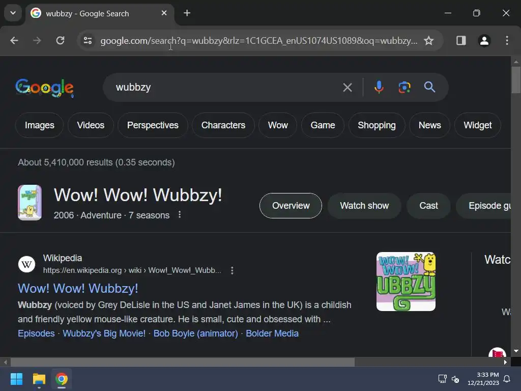The image size is (521, 391).
Task: Click the Wow! Wow! Wubbzy! poster thumbnail
Action: [x=30, y=203]
